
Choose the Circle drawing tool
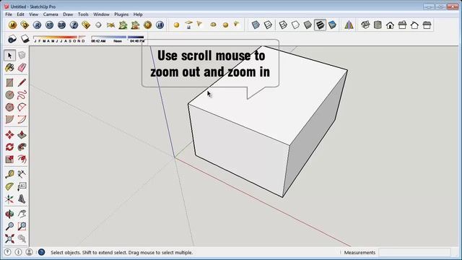pyautogui.click(x=9, y=95)
